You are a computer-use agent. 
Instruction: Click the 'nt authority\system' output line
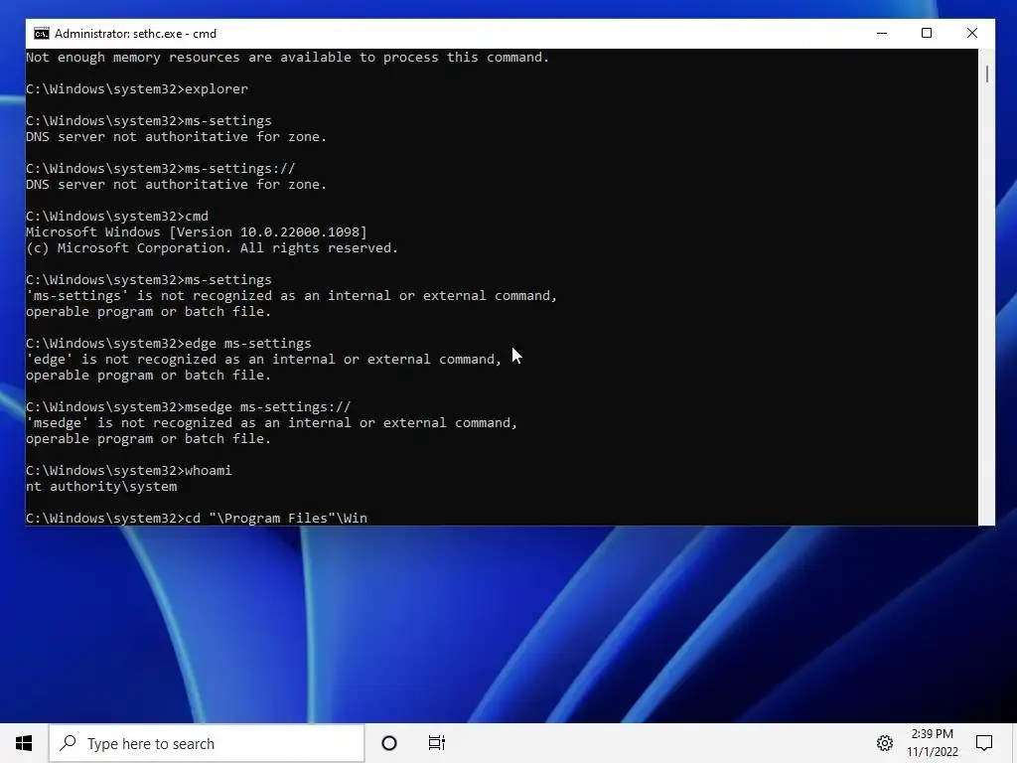tap(101, 487)
